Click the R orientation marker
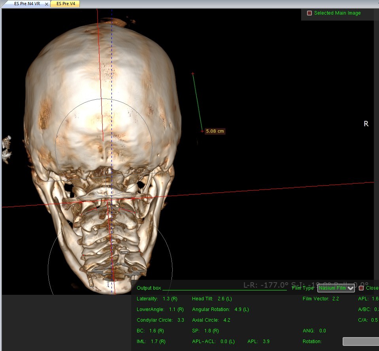 366,124
